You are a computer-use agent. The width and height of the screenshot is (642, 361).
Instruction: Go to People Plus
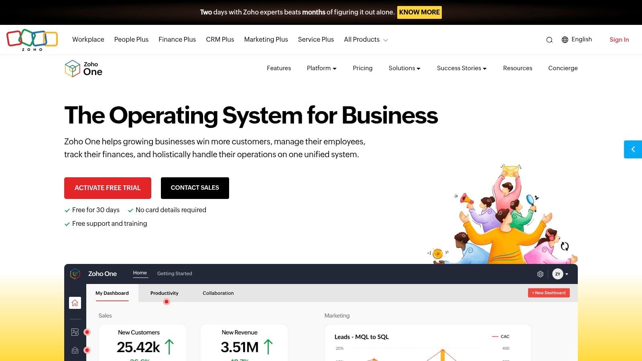pyautogui.click(x=131, y=39)
